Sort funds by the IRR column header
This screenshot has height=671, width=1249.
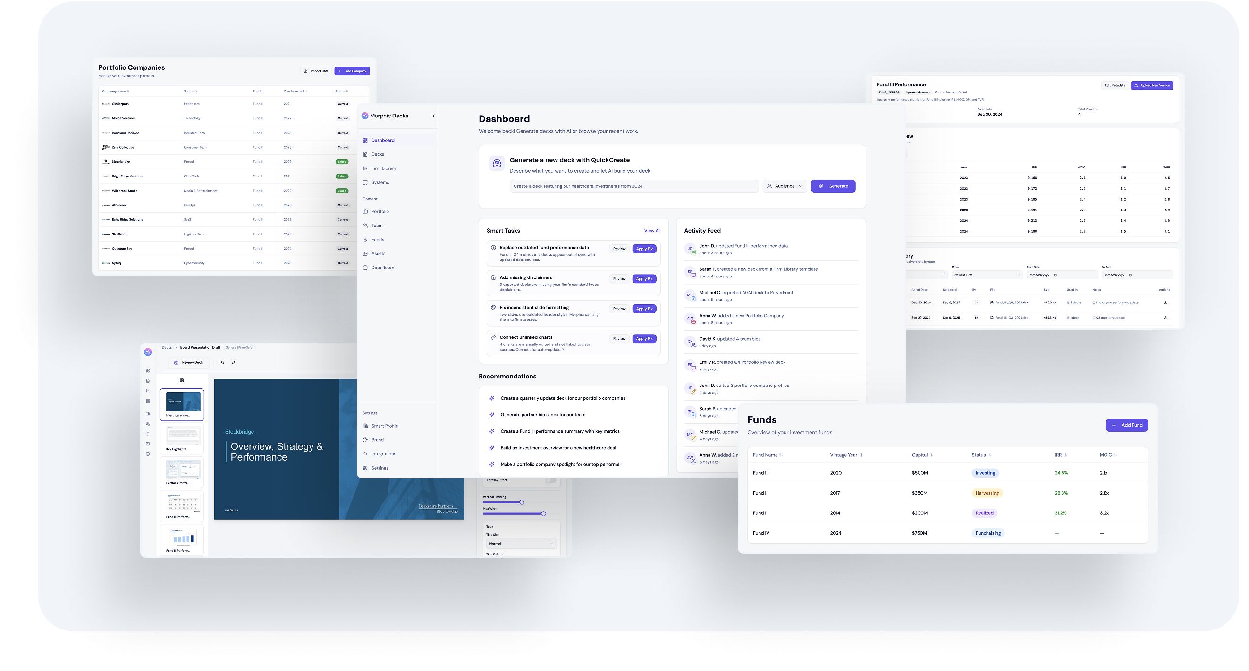pyautogui.click(x=1060, y=455)
